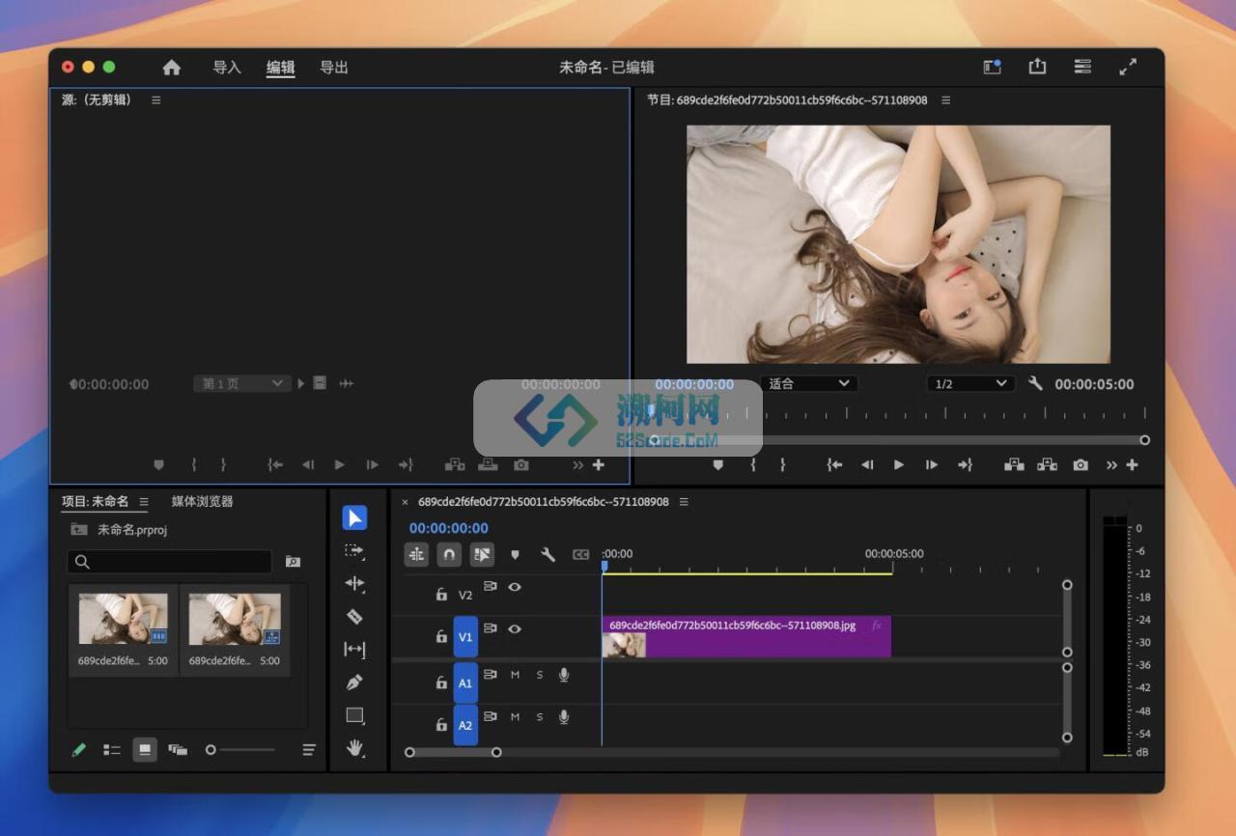Select the 项目: 未命名 tab
Viewport: 1236px width, 836px height.
95,501
